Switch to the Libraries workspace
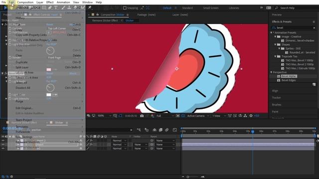The width and height of the screenshot is (319, 179). [x=234, y=8]
